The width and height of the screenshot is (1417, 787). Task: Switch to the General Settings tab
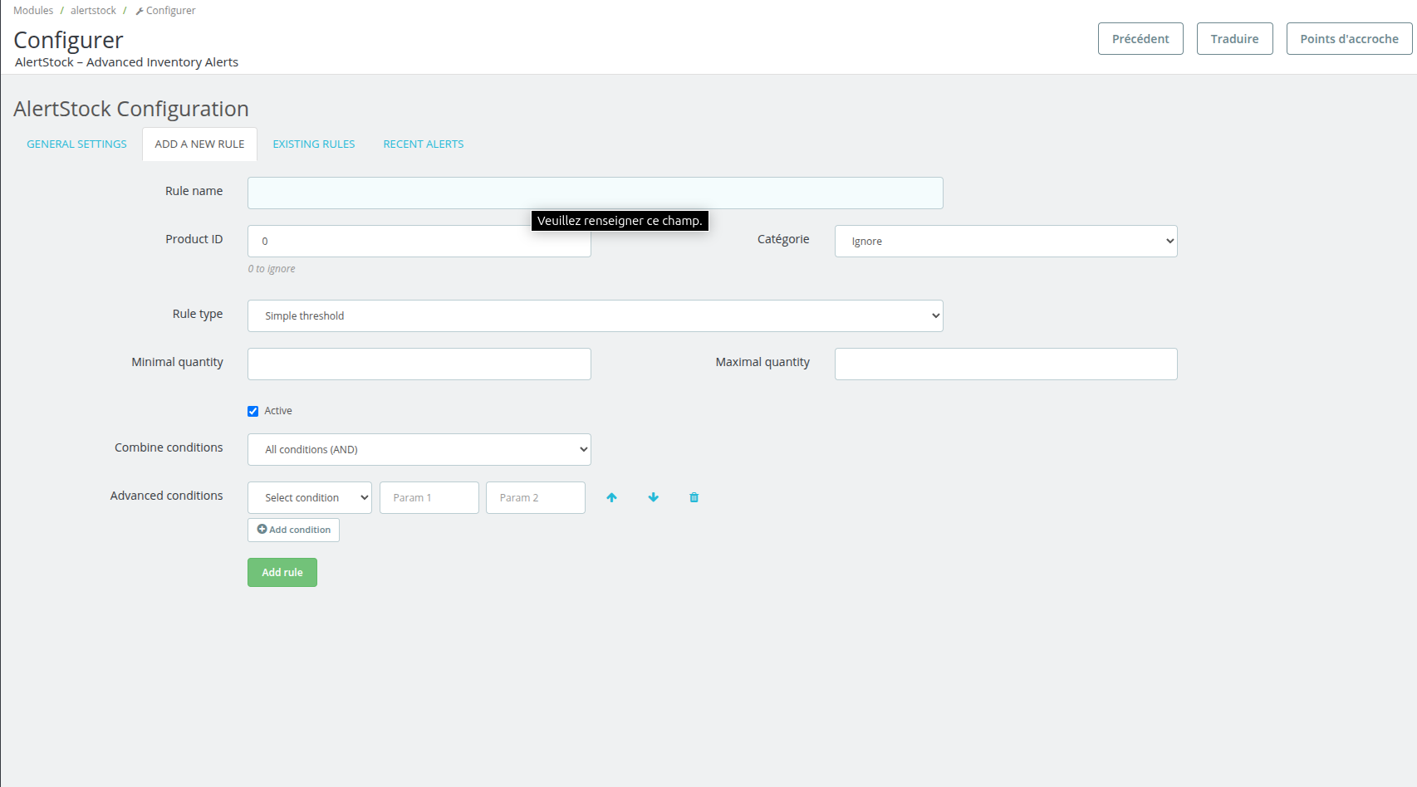click(x=76, y=144)
